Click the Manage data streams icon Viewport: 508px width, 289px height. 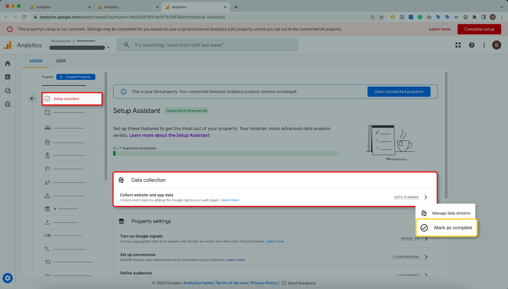pos(424,213)
